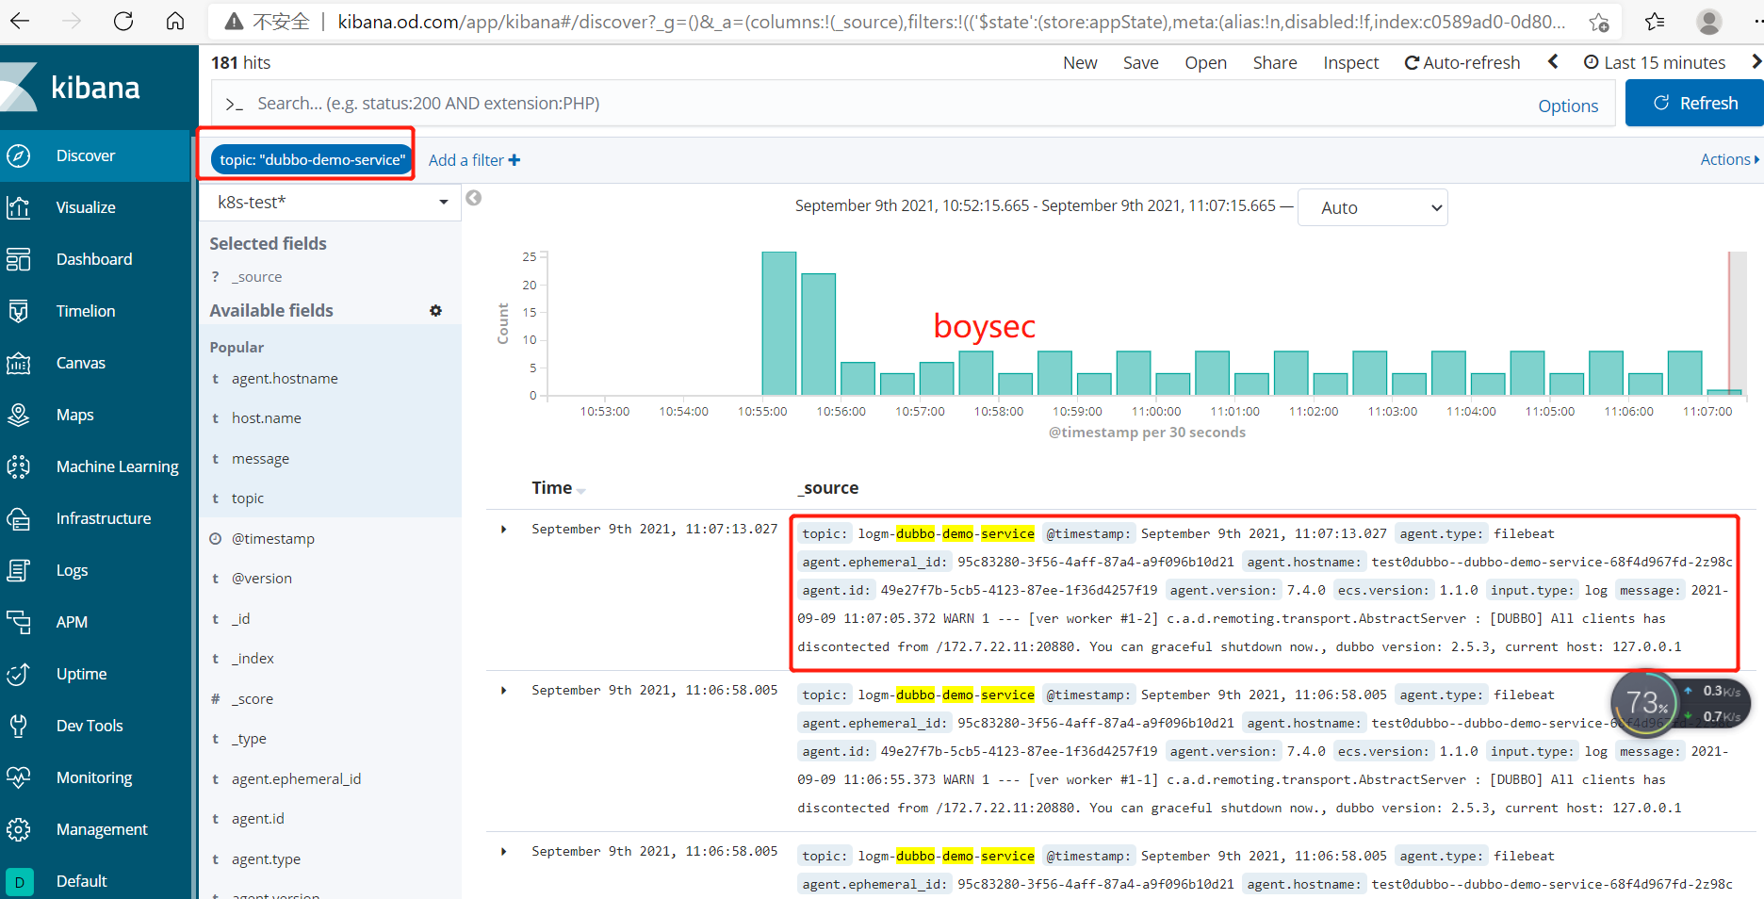Open the filter Actions menu
Viewport: 1764px width, 899px height.
click(1730, 159)
